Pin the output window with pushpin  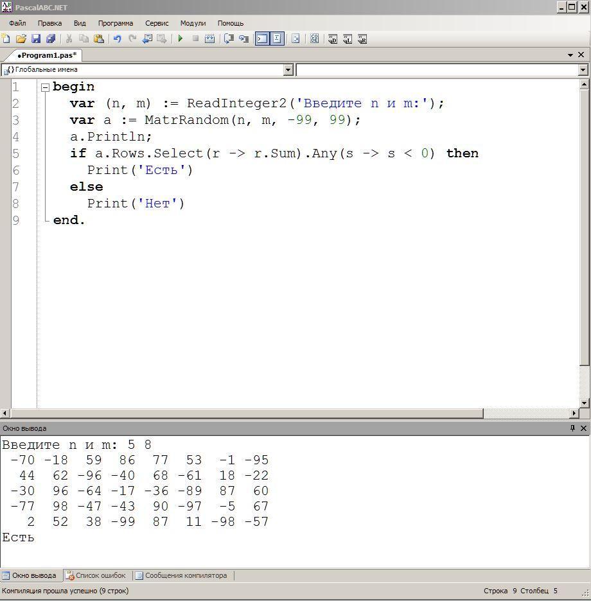[x=572, y=428]
